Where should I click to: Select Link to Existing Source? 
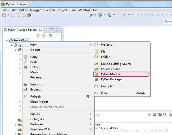pyautogui.click(x=121, y=64)
